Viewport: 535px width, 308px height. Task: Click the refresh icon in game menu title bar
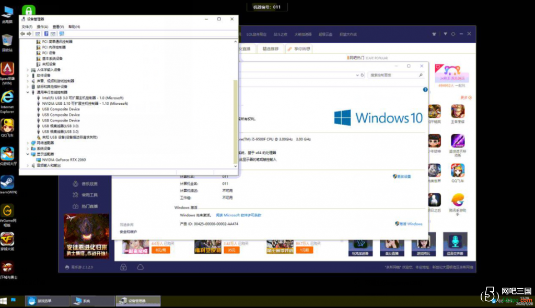[453, 34]
